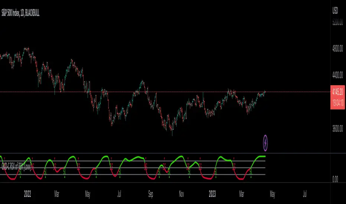The width and height of the screenshot is (346, 204).
Task: Click the pane divider above the indicator
Action: point(165,153)
